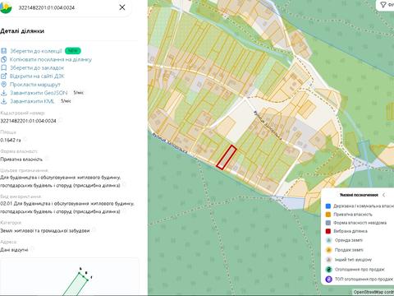Choose 'Зберегти до закладок'

pos(37,67)
